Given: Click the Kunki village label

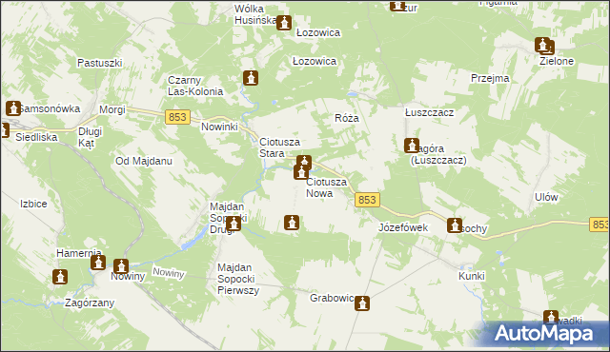Looking at the screenshot, I should click(472, 276).
